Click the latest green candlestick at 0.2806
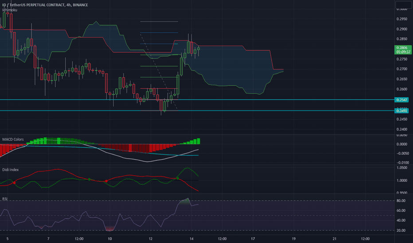413x243 pixels. 199,49
